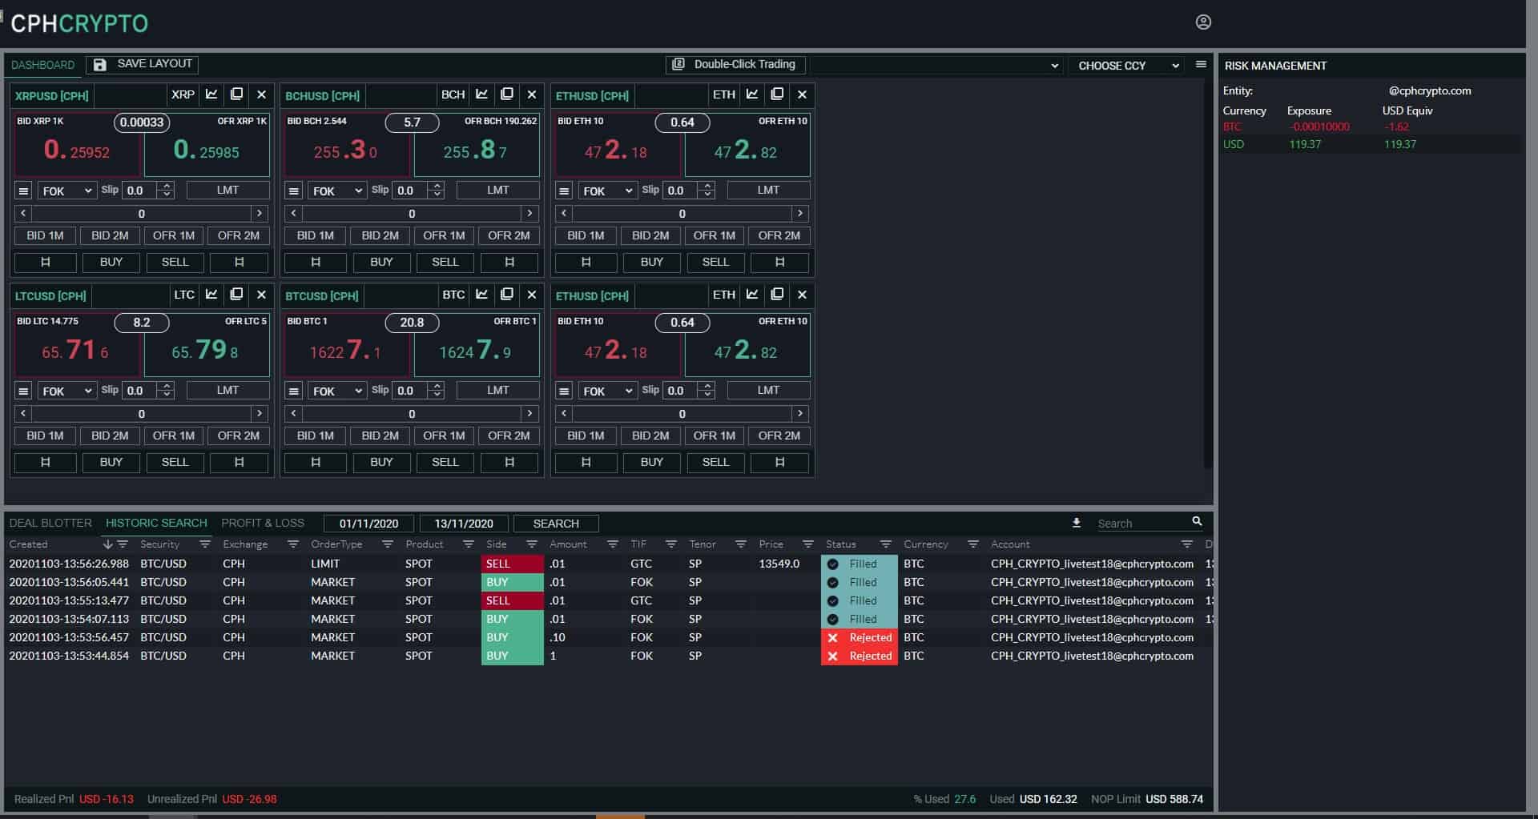The image size is (1538, 819).
Task: Click the 01/11/2020 start date field
Action: (x=368, y=523)
